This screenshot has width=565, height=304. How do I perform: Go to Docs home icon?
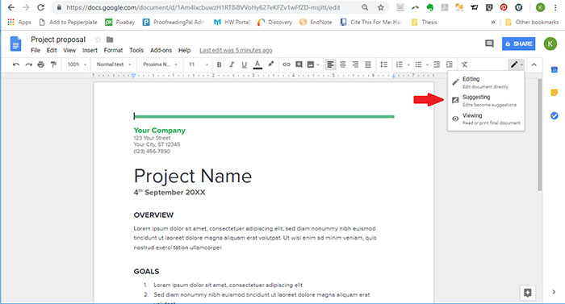pos(15,44)
